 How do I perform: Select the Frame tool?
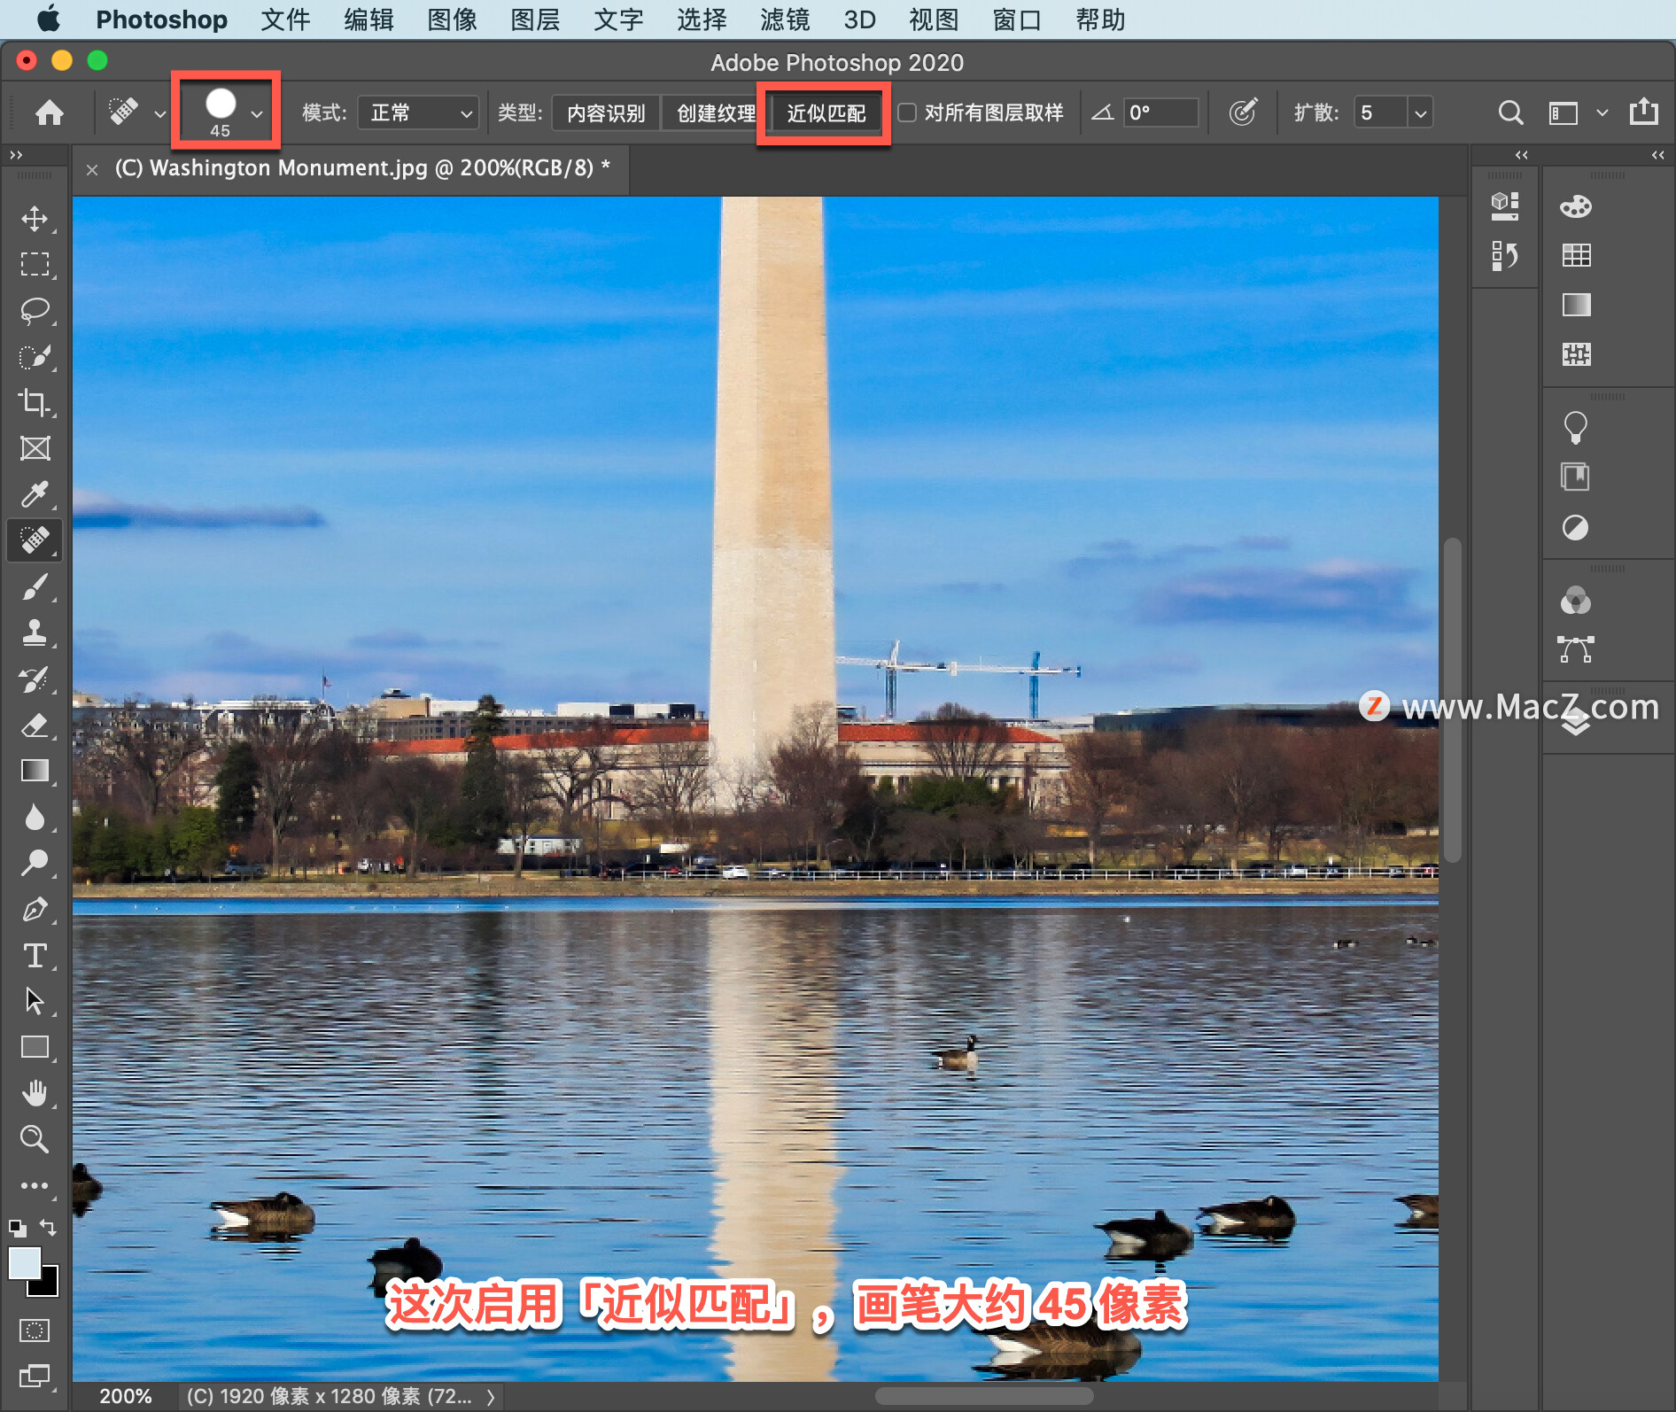[x=35, y=448]
